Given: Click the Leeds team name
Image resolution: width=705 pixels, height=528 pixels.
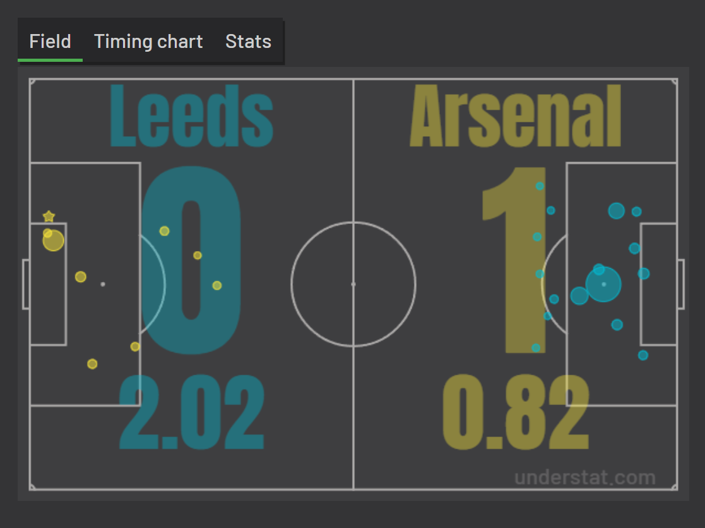Looking at the screenshot, I should 192,117.
